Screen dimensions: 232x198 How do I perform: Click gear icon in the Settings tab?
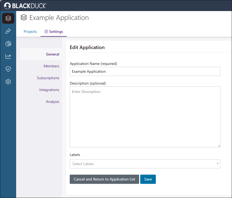click(x=46, y=32)
